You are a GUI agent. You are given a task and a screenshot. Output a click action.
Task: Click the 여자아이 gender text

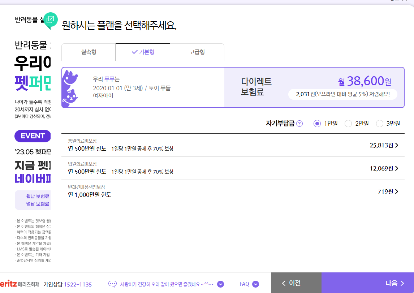103,95
